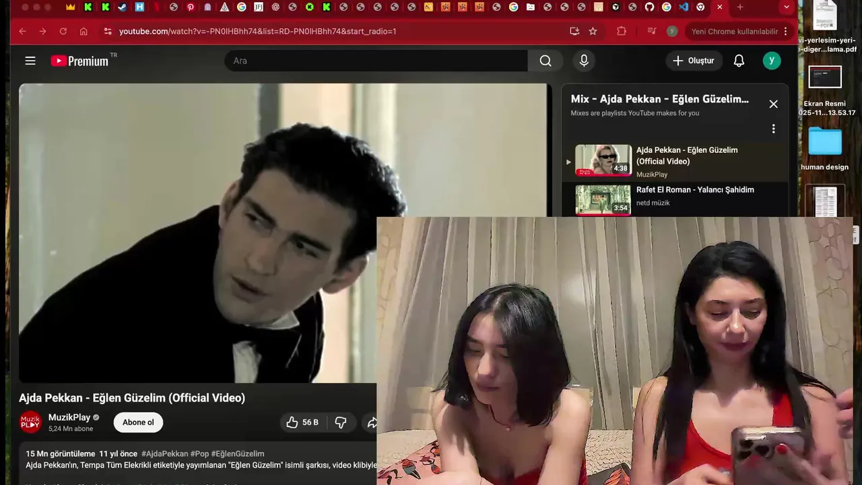Switch to the ghost icon tab
Viewport: 862px width, 485px height.
[207, 7]
